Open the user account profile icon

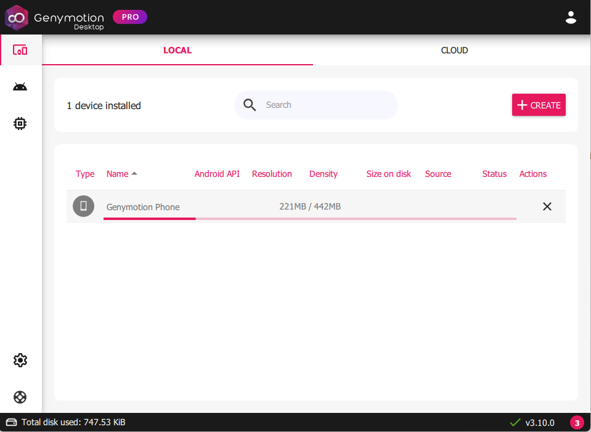tap(571, 17)
